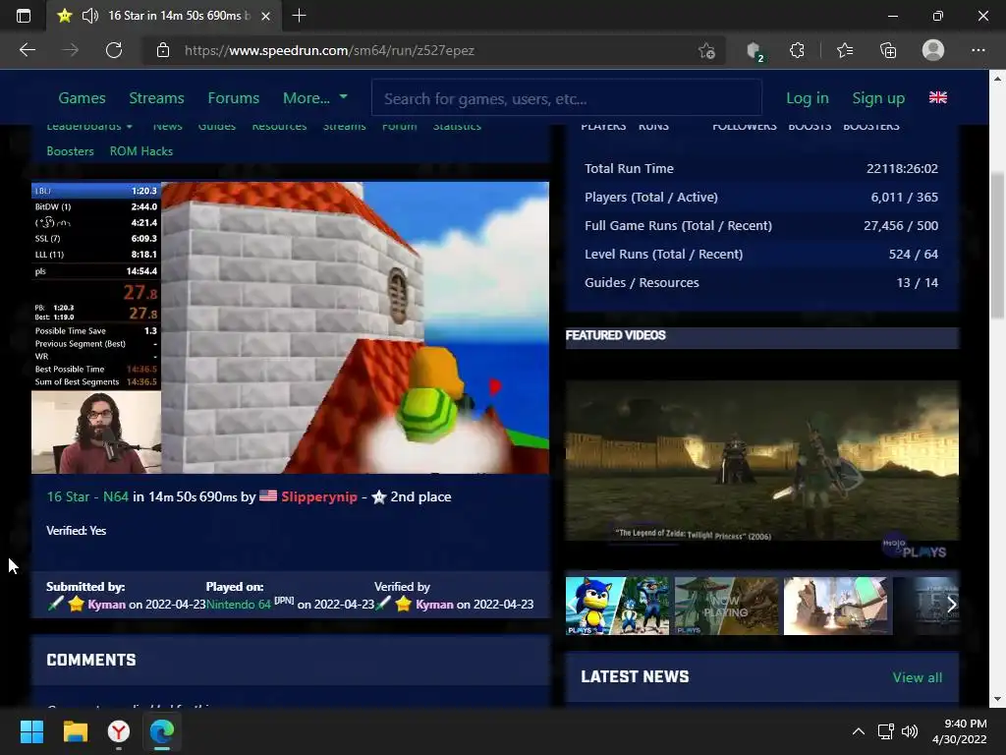This screenshot has height=755, width=1006.
Task: Open tracking prevention shield icon
Action: tap(754, 51)
